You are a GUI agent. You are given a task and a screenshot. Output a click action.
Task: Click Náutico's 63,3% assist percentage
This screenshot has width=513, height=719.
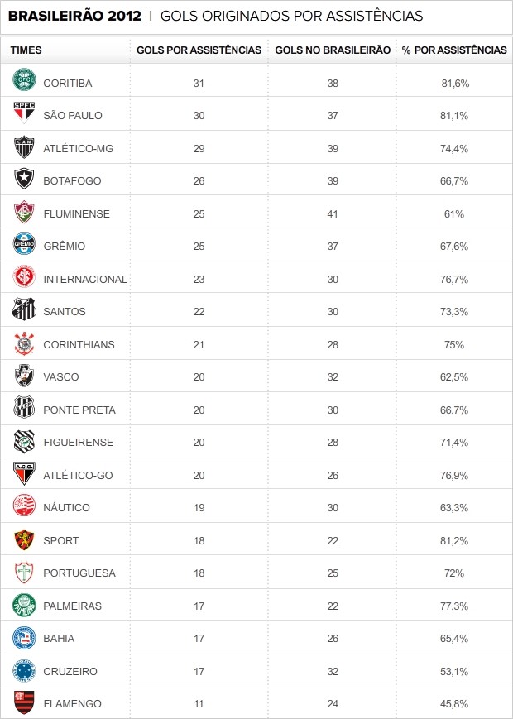[454, 507]
